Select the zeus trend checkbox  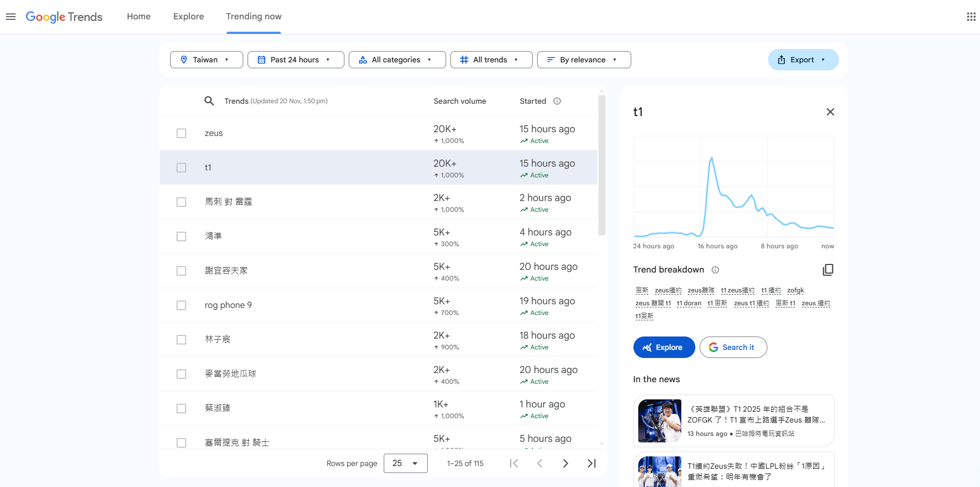pyautogui.click(x=181, y=133)
